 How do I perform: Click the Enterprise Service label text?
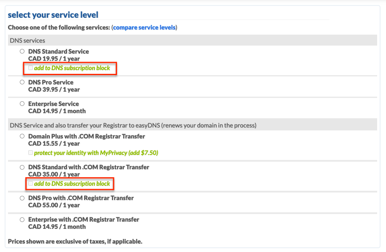[53, 104]
